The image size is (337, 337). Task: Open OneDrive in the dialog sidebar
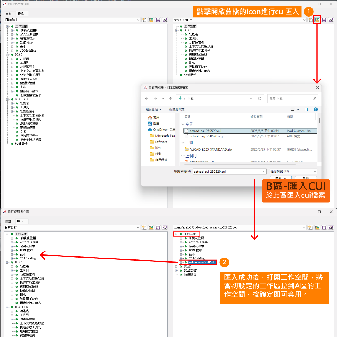(x=161, y=130)
